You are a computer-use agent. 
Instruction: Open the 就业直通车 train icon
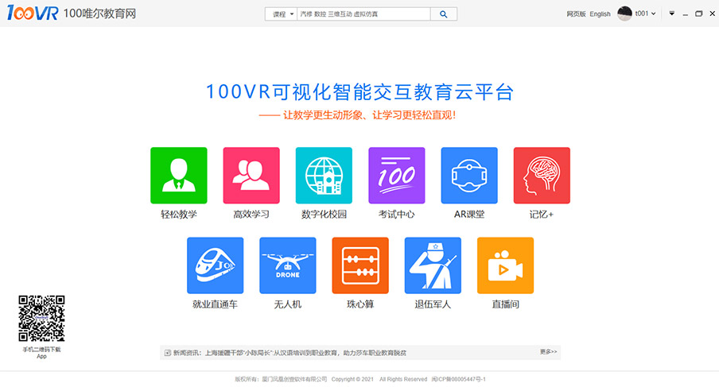pos(215,265)
